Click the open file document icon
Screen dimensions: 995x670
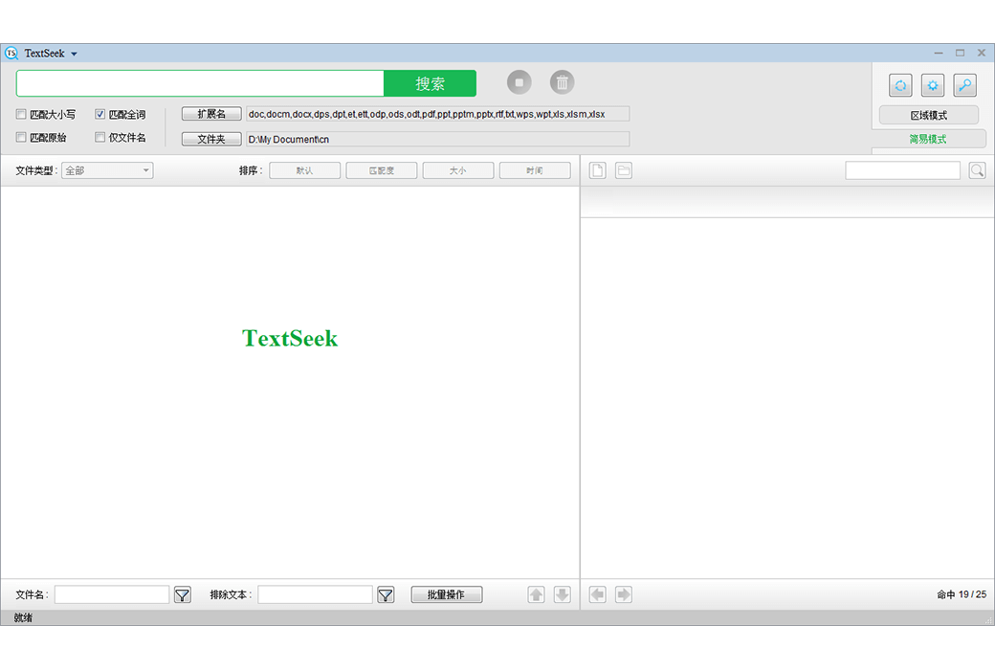click(598, 170)
